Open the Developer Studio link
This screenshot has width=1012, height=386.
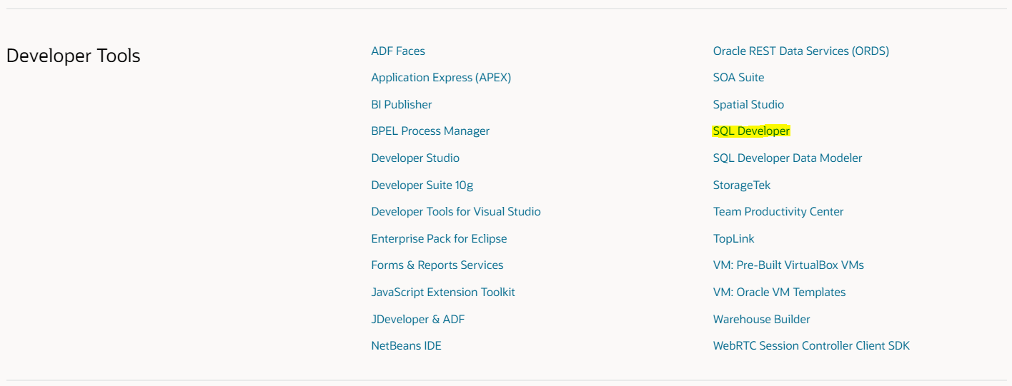[x=415, y=158]
